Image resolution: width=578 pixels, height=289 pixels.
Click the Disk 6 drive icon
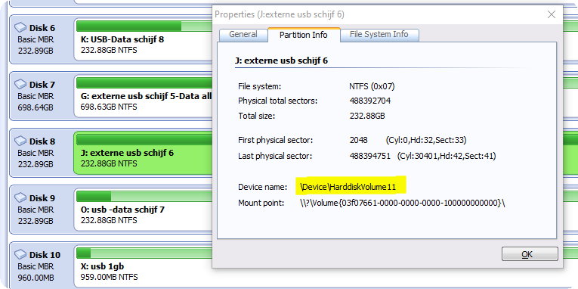point(20,28)
